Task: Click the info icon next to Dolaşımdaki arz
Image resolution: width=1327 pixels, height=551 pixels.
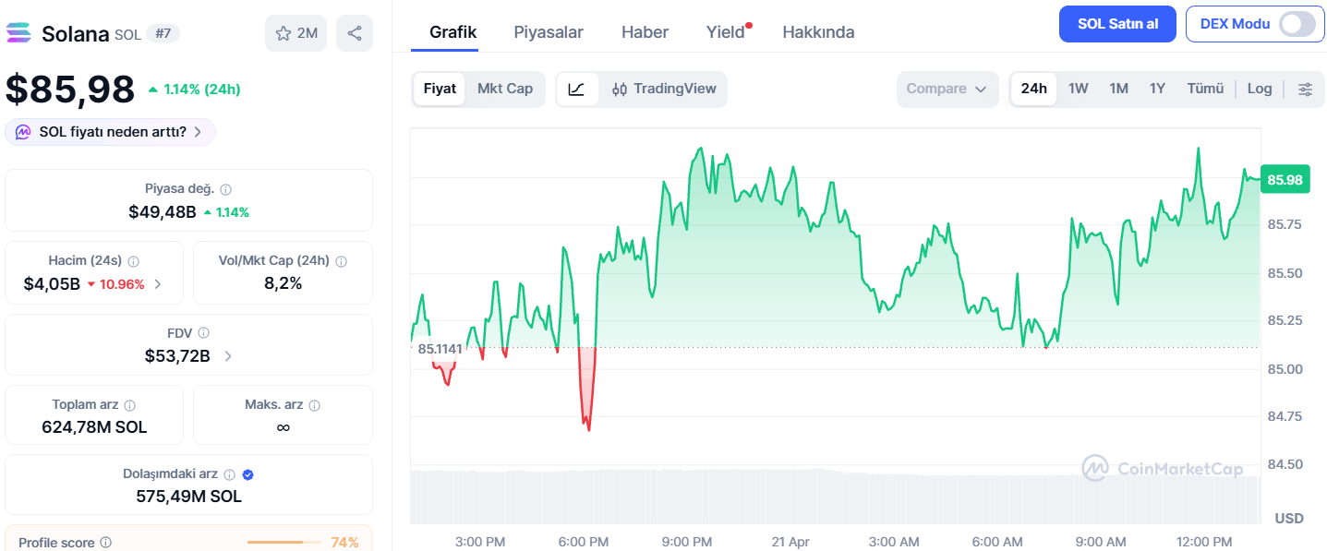Action: click(230, 474)
